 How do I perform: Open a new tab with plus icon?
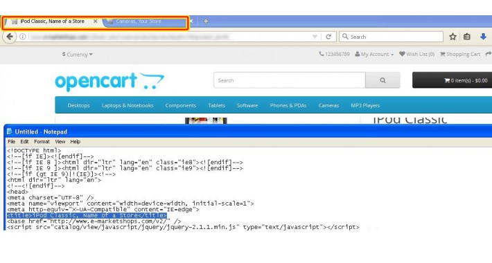pos(206,21)
